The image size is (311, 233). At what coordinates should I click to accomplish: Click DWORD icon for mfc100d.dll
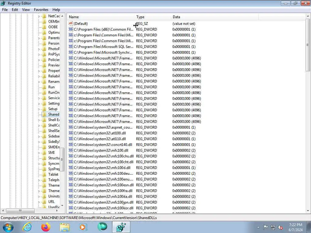click(70, 167)
